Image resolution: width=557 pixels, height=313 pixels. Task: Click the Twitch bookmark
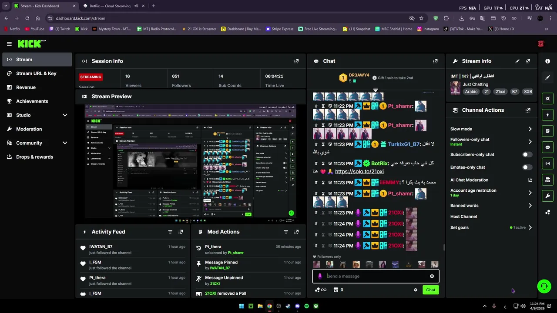(60, 29)
